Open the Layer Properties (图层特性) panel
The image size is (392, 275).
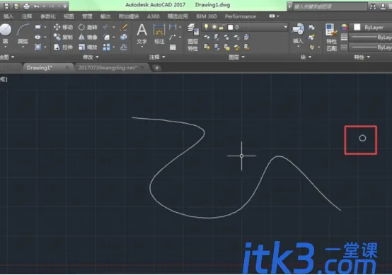(192, 37)
